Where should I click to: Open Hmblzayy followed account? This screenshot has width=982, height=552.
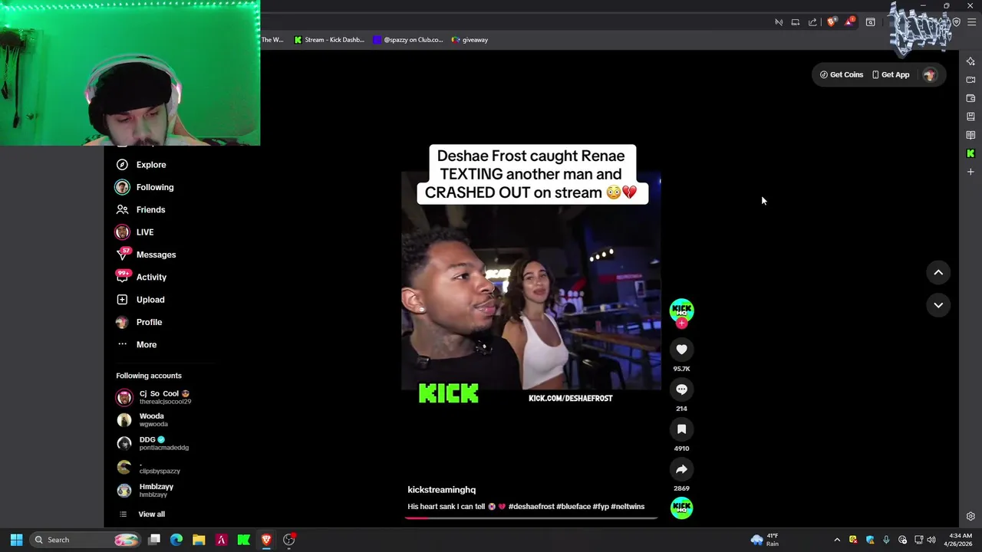145,491
